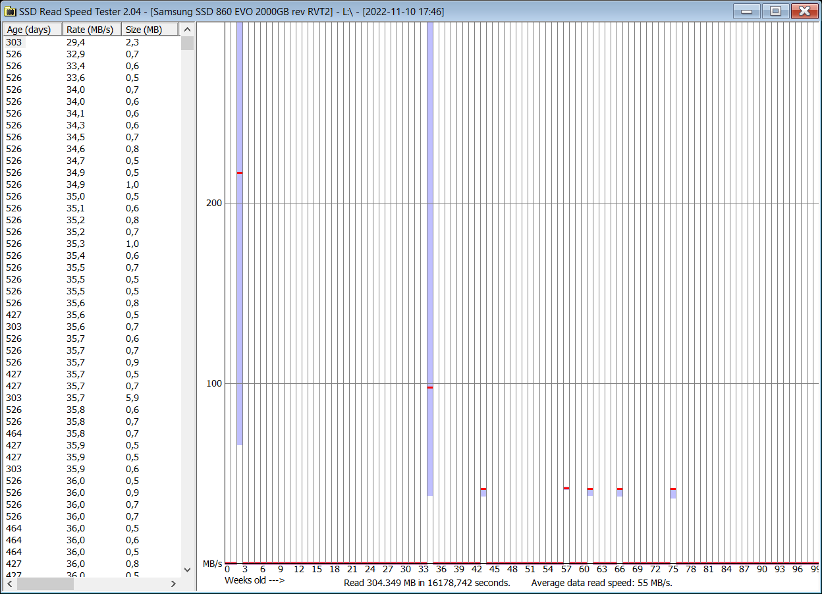Click the left arrow of the horizontal scrollbar

point(9,583)
